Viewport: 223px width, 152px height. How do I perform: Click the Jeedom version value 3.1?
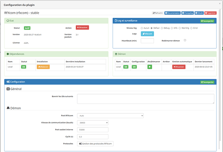click(77, 35)
